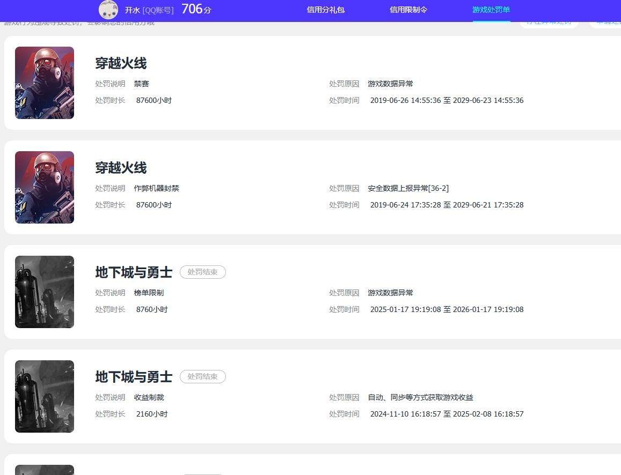Open 地下城与勇士 thumbnail of the 收益制裁 record

click(x=45, y=396)
